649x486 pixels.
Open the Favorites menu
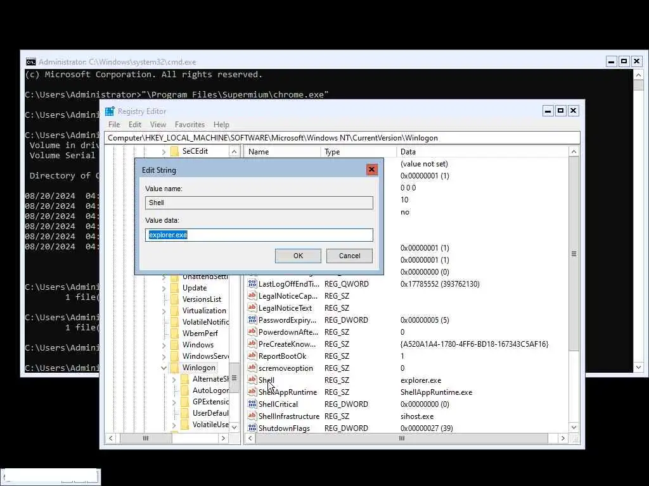pyautogui.click(x=190, y=125)
